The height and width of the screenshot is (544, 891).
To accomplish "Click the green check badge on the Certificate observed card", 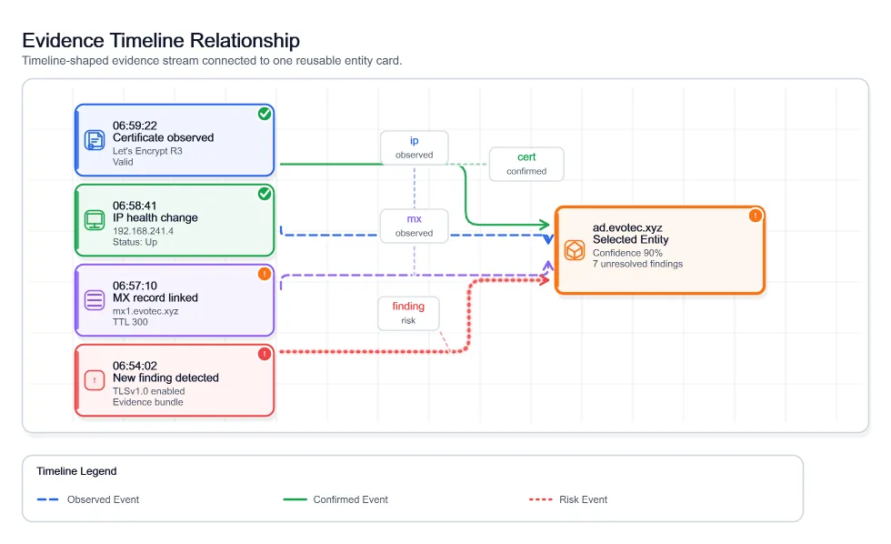I will 265,114.
